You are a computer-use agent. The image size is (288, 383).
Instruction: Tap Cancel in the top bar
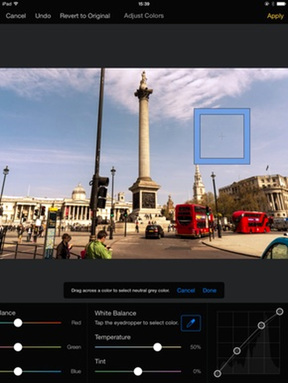[x=16, y=16]
